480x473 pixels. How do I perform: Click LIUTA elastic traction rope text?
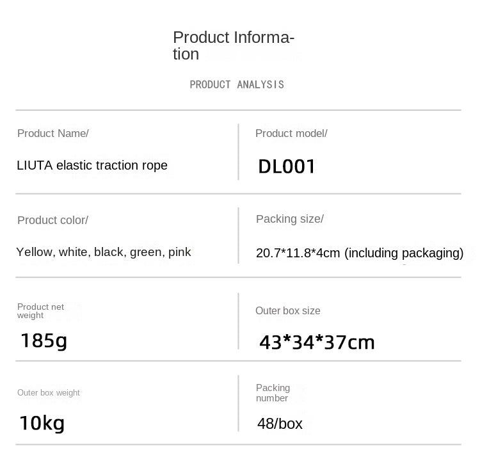click(x=92, y=165)
